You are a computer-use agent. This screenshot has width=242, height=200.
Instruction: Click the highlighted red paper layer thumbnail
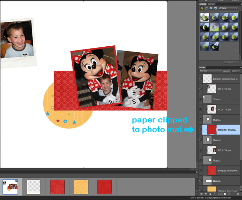click(x=212, y=129)
